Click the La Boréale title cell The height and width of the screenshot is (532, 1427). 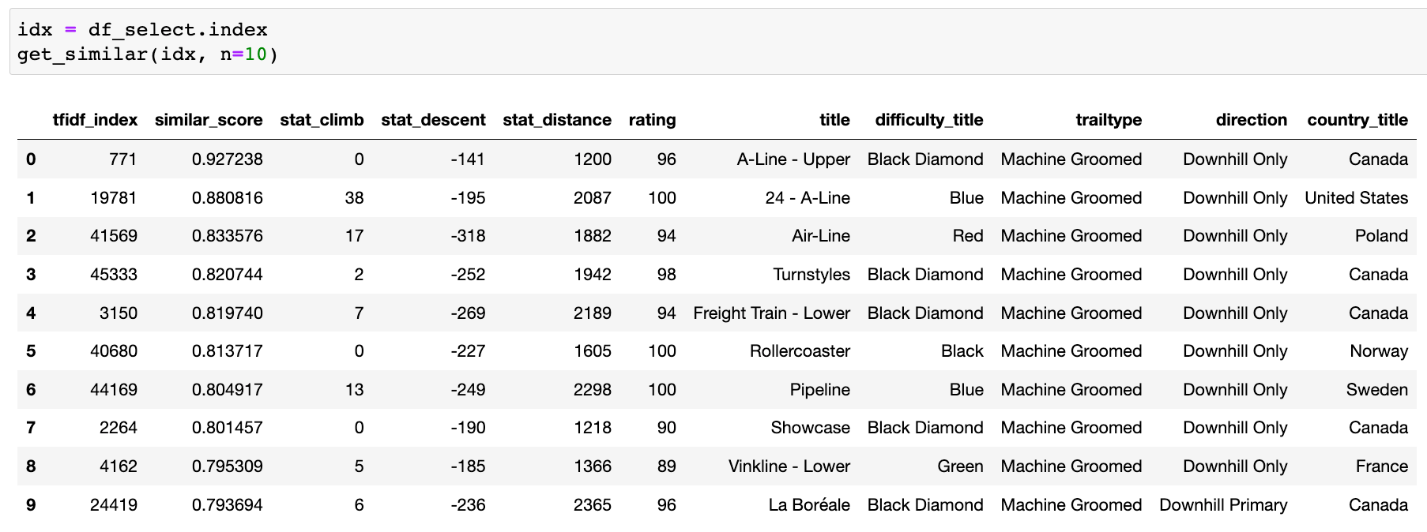pos(809,505)
